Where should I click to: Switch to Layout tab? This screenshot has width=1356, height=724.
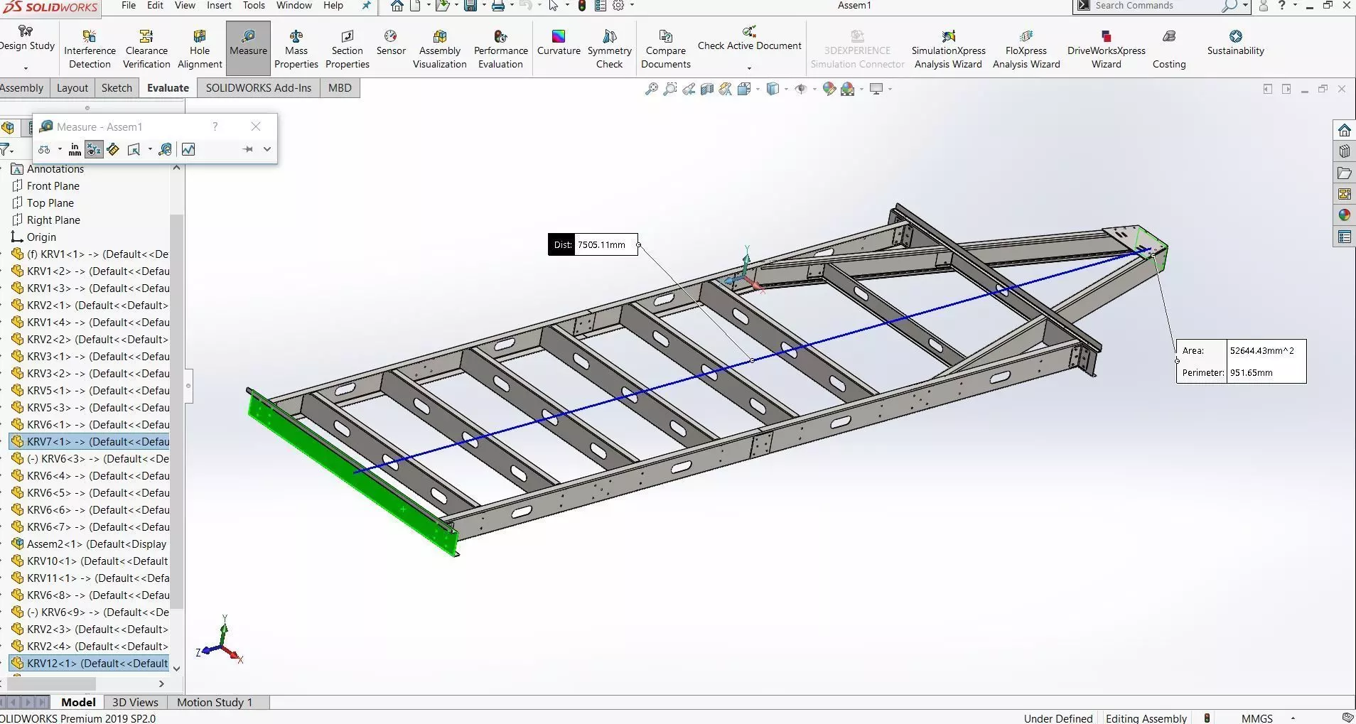tap(72, 87)
